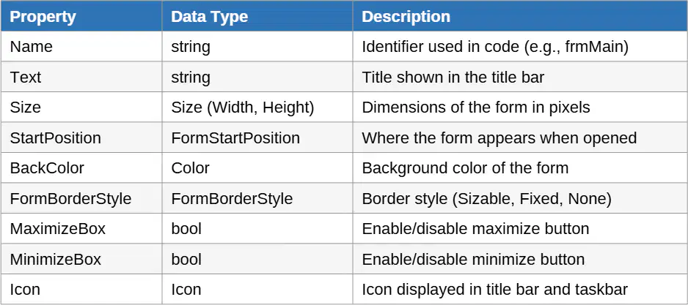Image resolution: width=688 pixels, height=305 pixels.
Task: Click the Data Type column header
Action: tap(257, 16)
